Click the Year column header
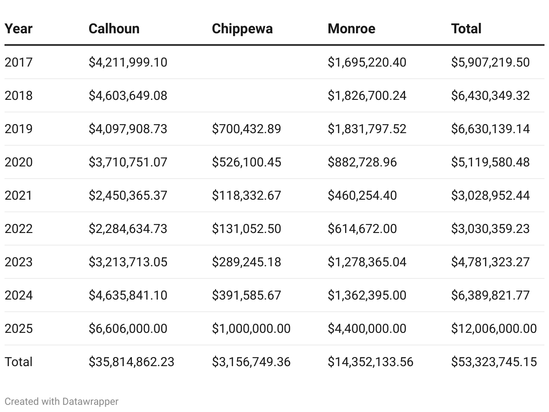 pos(18,29)
